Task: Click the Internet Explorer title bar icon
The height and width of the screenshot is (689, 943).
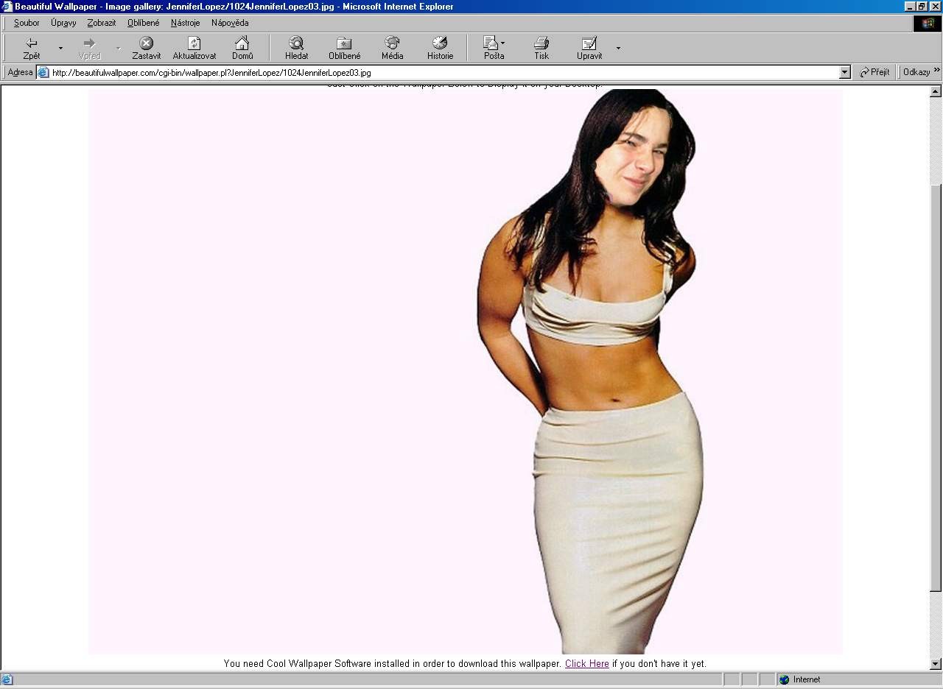Action: (7, 7)
